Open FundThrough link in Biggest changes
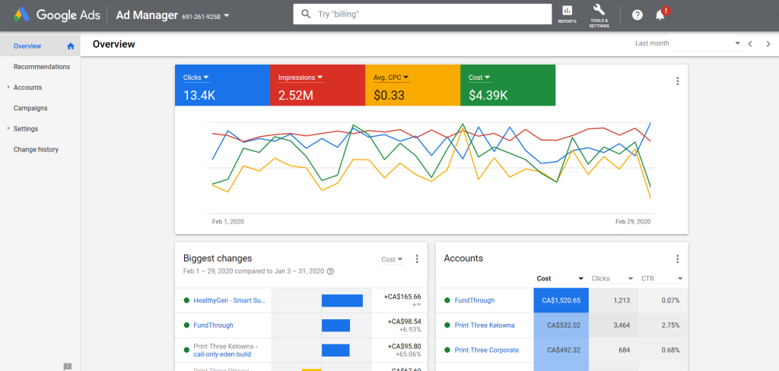This screenshot has width=779, height=371. click(213, 325)
